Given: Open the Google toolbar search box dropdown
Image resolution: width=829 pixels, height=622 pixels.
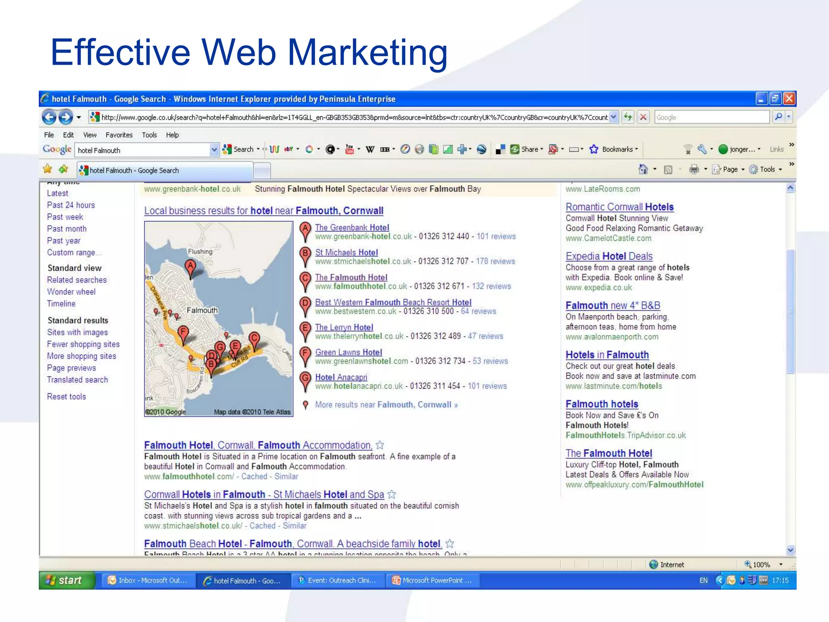Looking at the screenshot, I should coord(214,150).
